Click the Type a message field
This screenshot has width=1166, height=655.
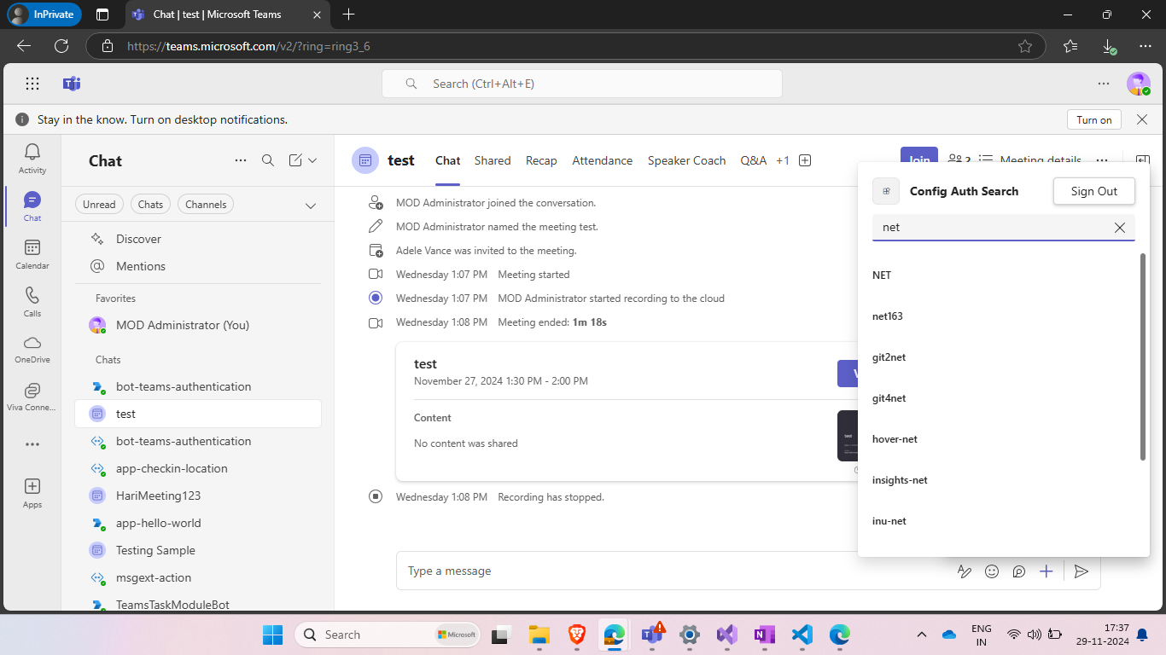pos(674,571)
